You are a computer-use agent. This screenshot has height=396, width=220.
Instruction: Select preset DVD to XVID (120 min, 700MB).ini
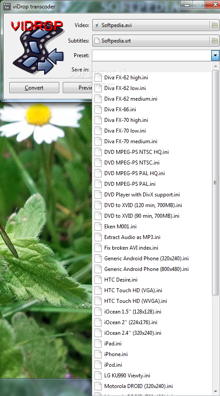tap(152, 205)
